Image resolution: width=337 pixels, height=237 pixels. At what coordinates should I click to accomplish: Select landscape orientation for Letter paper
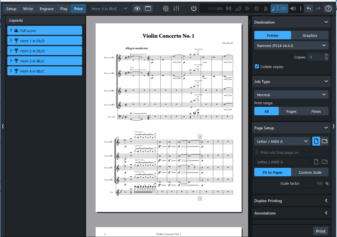click(x=325, y=141)
